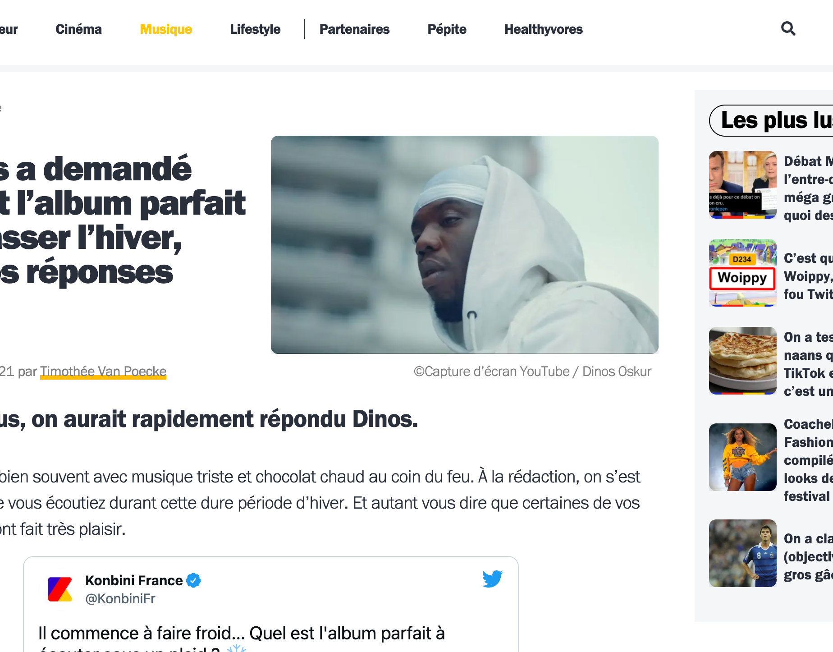This screenshot has height=652, width=833.
Task: Open Healthyvores in navigation
Action: coord(544,29)
